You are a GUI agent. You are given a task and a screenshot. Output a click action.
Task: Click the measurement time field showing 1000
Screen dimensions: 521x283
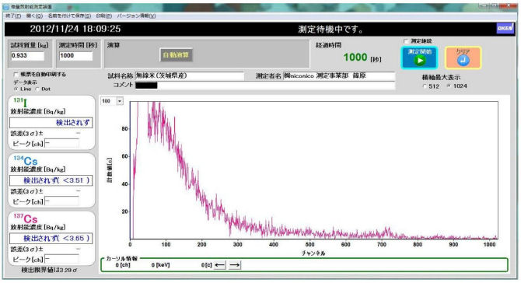click(75, 56)
